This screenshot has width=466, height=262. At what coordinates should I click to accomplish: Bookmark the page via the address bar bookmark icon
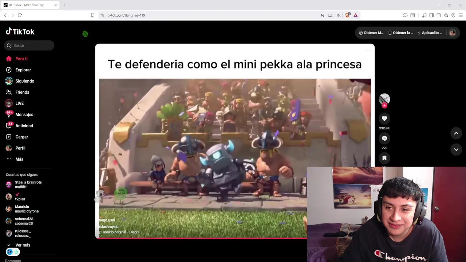pos(92,15)
